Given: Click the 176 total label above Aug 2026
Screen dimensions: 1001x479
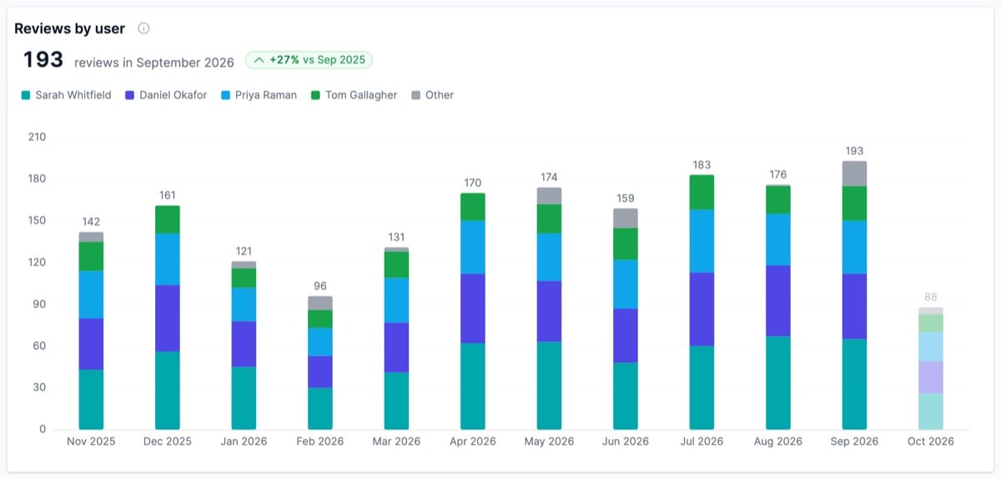Looking at the screenshot, I should (x=777, y=175).
